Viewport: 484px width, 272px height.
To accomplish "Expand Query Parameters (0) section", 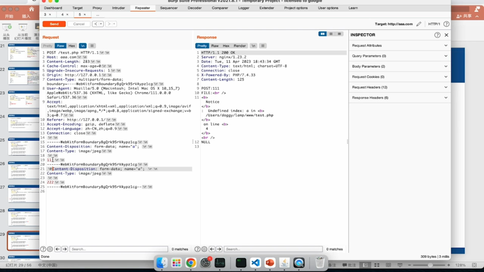I will coord(400,56).
